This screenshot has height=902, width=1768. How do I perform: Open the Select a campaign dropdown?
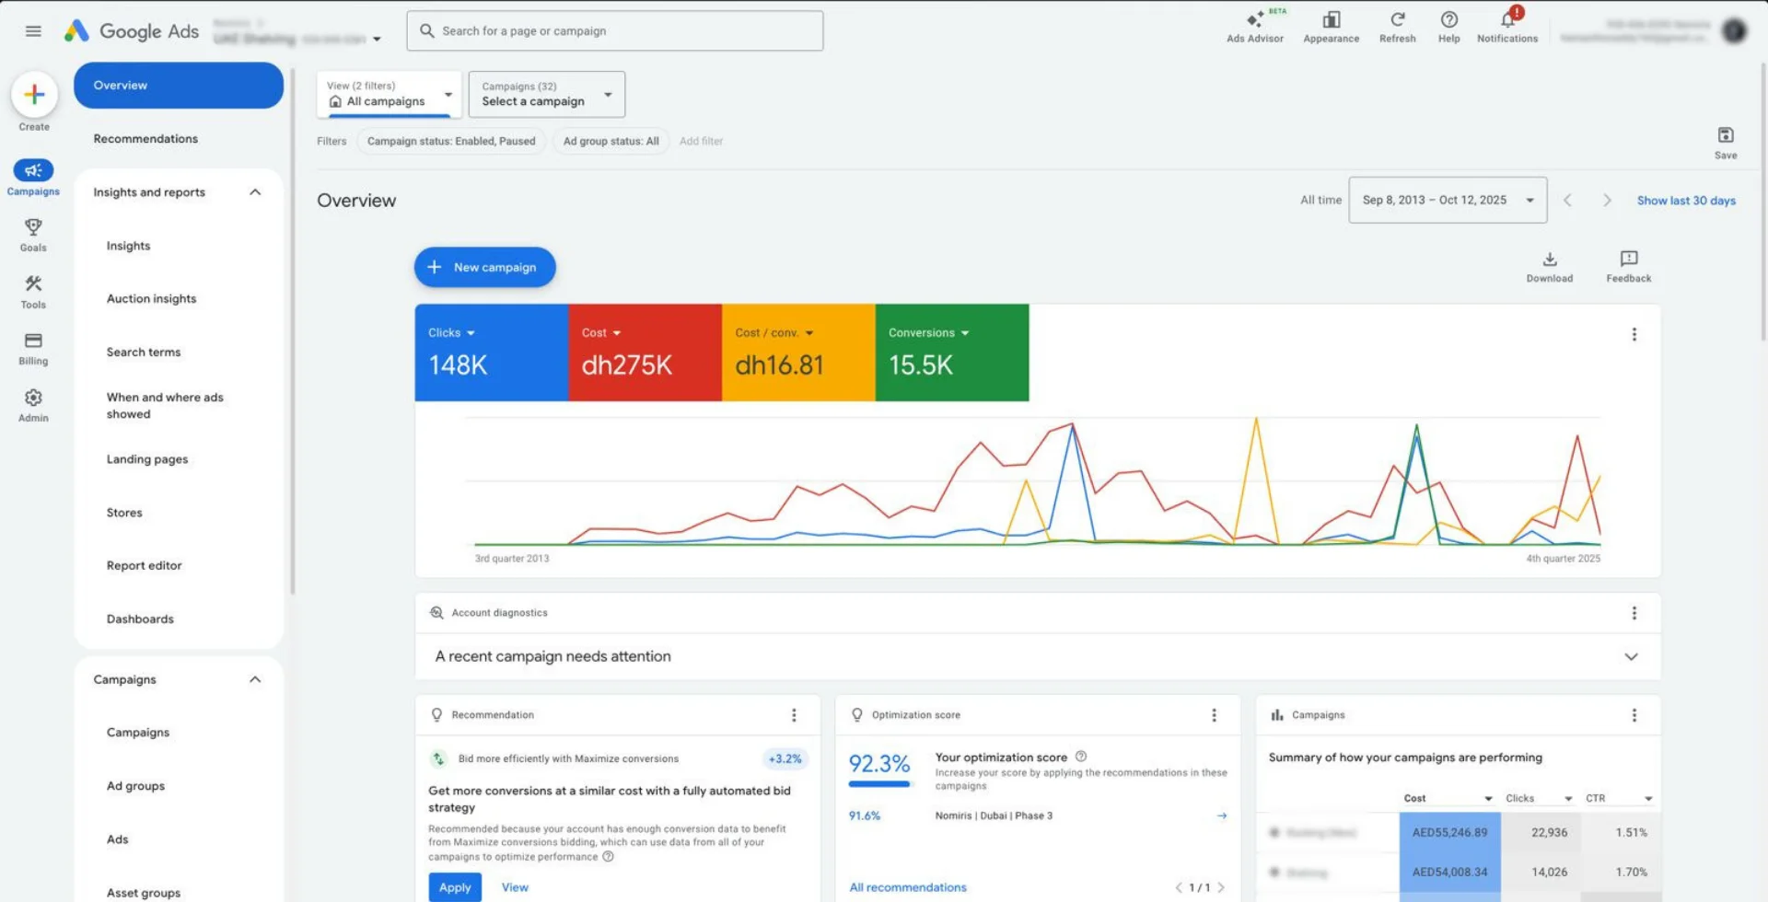546,95
